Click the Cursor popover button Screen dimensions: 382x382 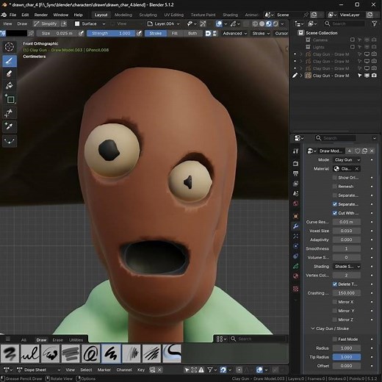(281, 33)
